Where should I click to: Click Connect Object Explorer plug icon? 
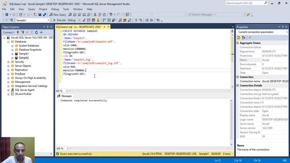pos(18,32)
